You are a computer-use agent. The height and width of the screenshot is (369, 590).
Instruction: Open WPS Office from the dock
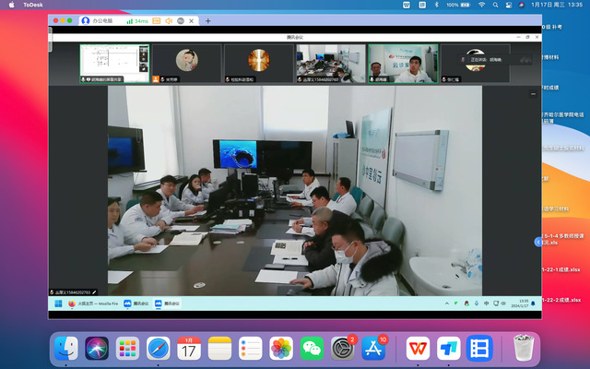(418, 348)
